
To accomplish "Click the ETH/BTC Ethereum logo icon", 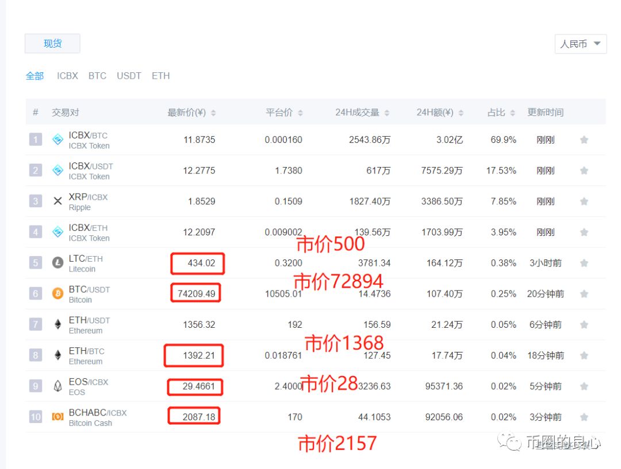I will [58, 355].
